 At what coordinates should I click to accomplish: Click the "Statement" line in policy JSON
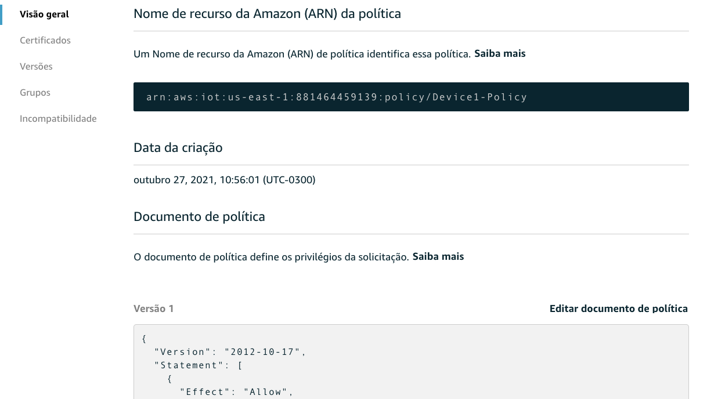[x=198, y=365]
